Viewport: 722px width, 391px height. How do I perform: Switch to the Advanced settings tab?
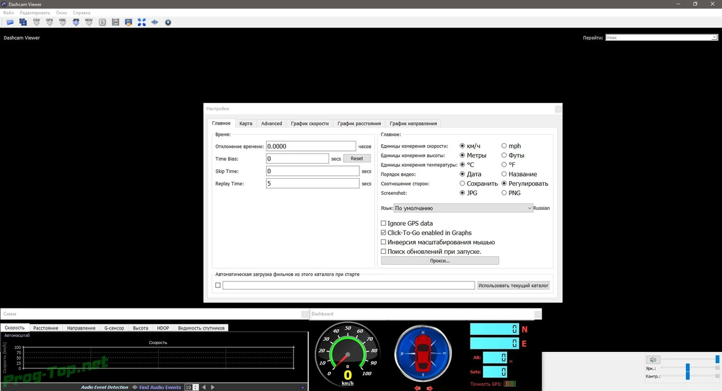271,123
